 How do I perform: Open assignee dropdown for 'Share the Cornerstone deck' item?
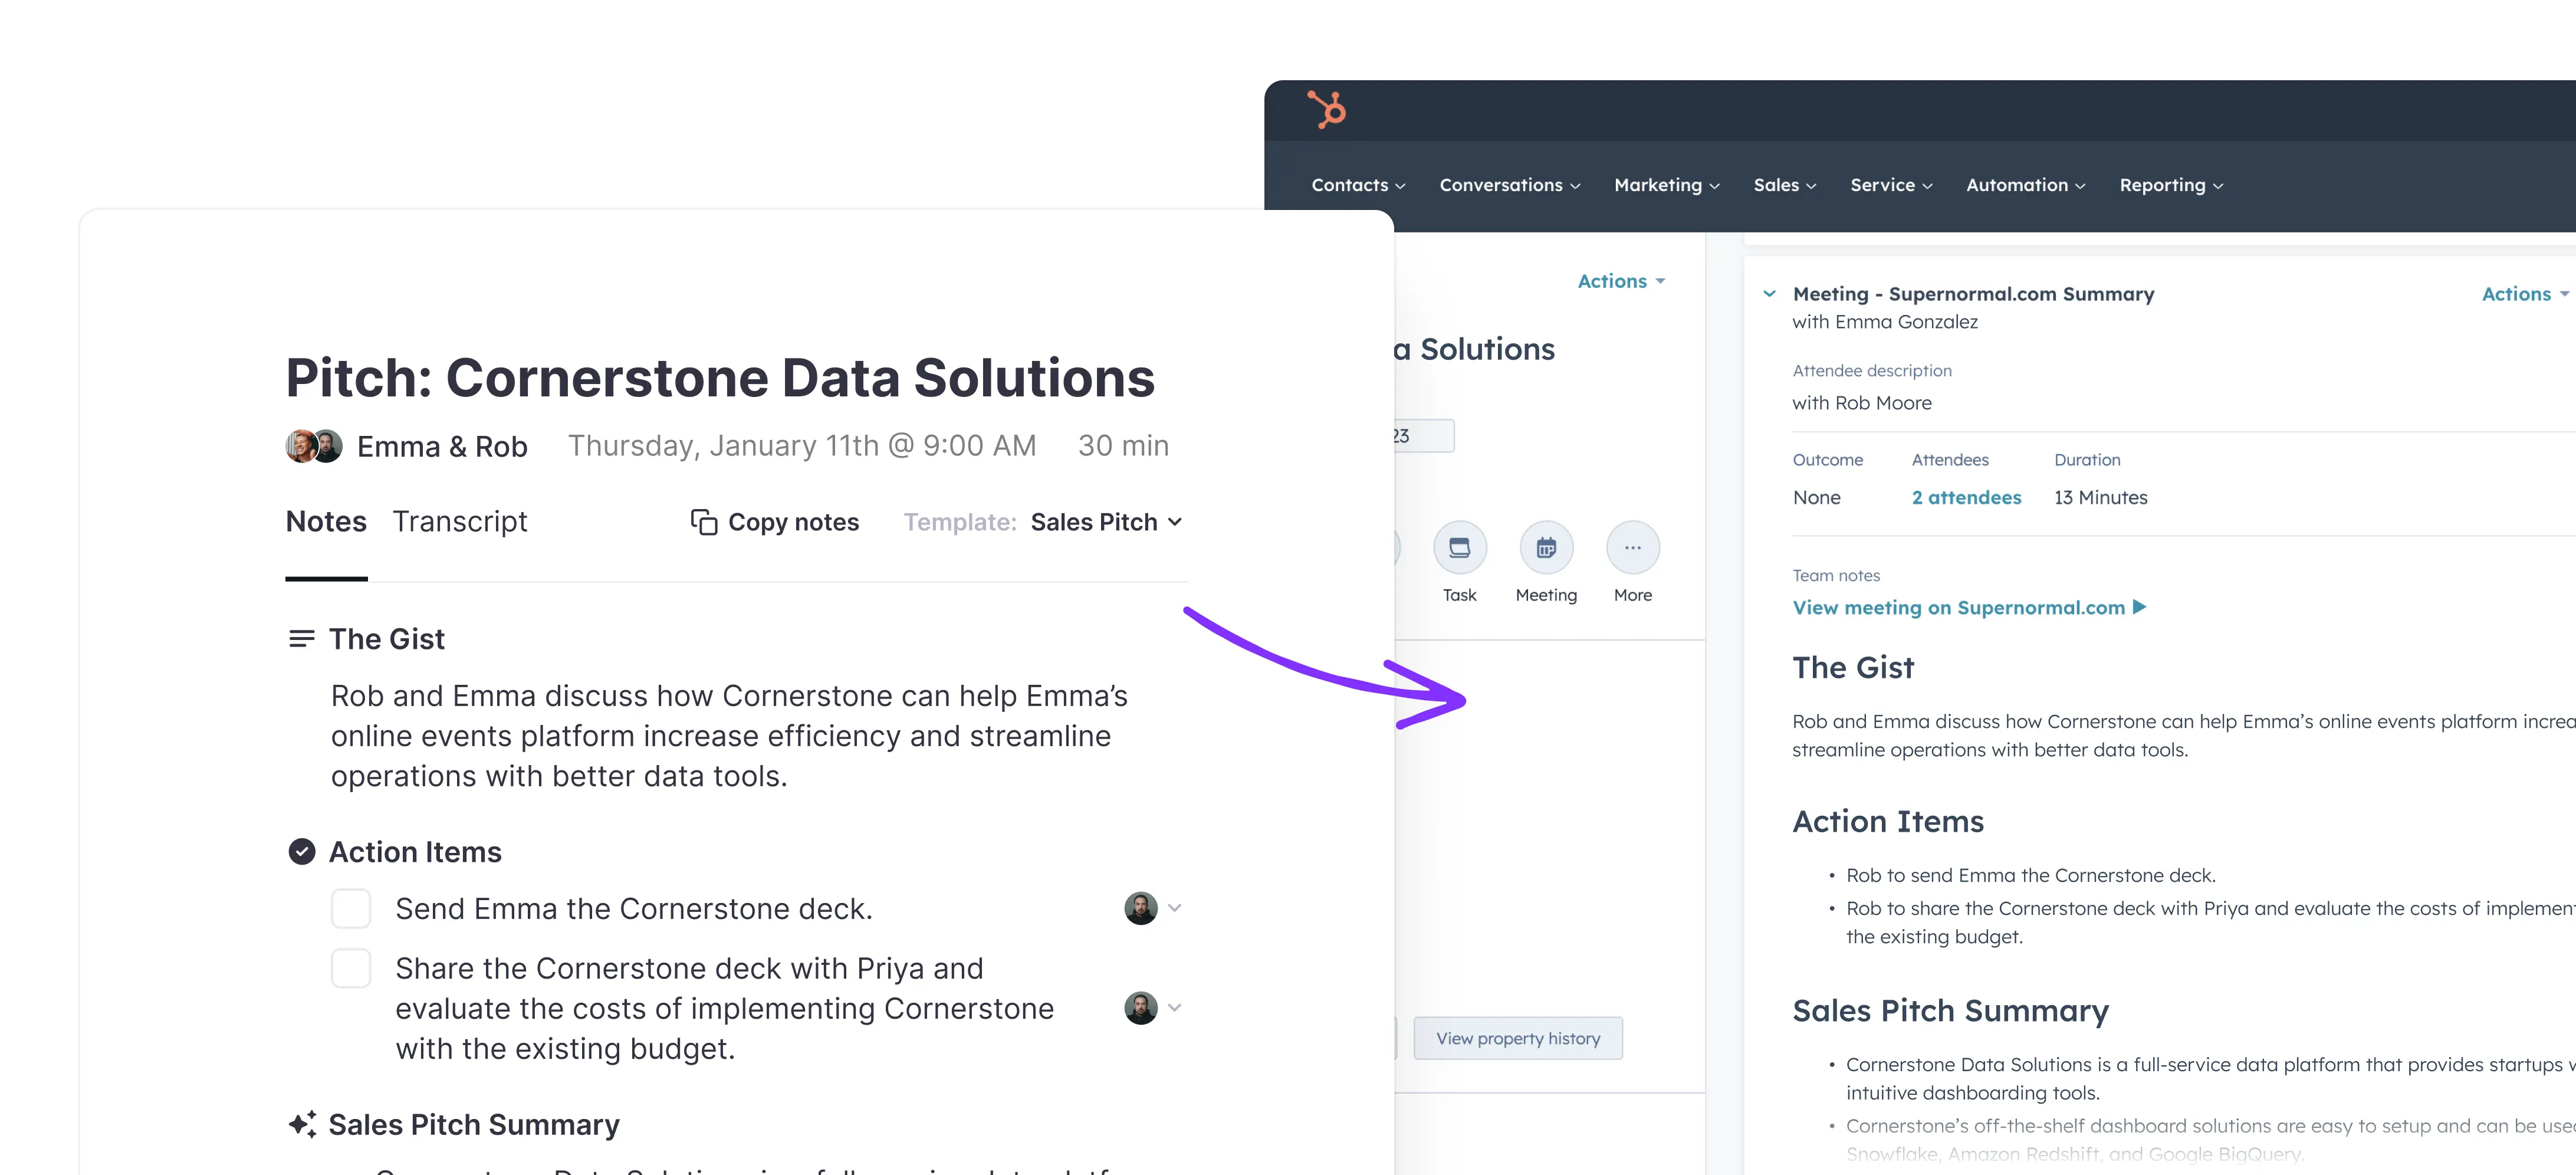click(1175, 1008)
